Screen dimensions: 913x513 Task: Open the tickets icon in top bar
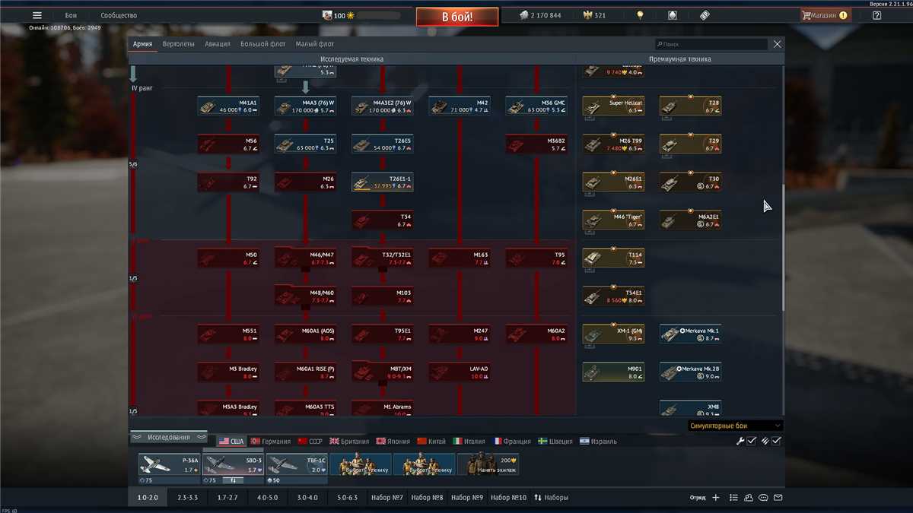tap(705, 15)
